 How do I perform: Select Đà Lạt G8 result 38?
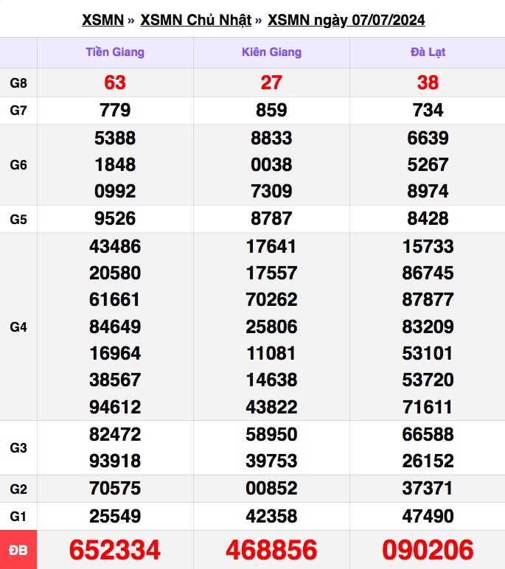coord(428,83)
